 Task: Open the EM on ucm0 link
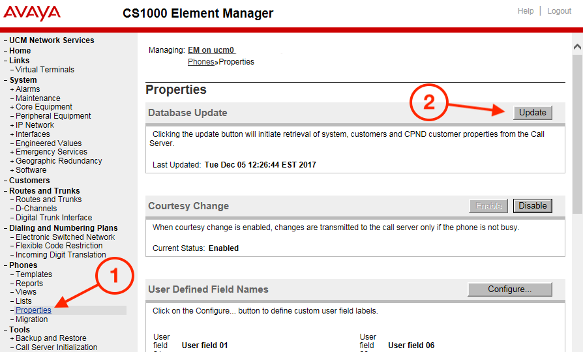[211, 50]
